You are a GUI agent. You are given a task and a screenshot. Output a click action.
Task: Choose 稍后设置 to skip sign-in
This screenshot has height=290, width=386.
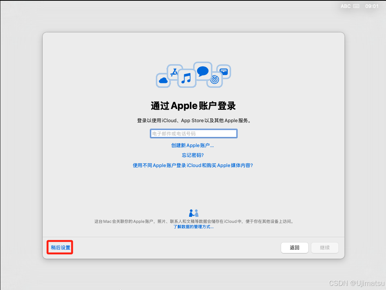coord(60,247)
